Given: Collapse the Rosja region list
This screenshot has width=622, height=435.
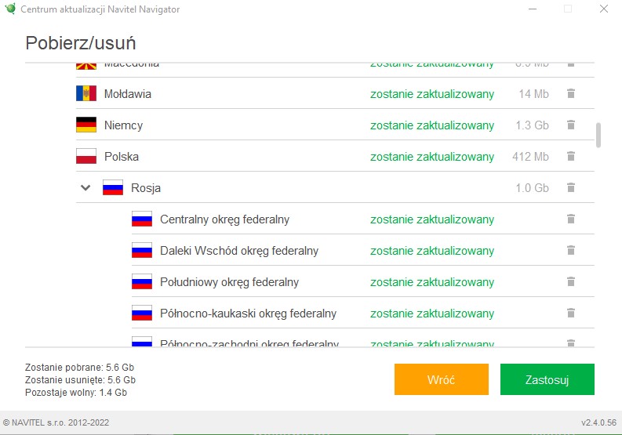Looking at the screenshot, I should (85, 188).
